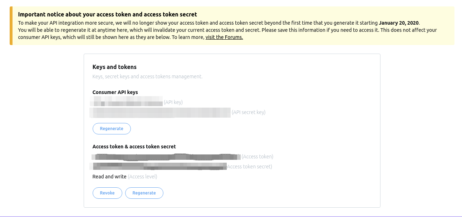Click Regenerate next to the Revoke button
This screenshot has height=217, width=462.
tap(144, 193)
